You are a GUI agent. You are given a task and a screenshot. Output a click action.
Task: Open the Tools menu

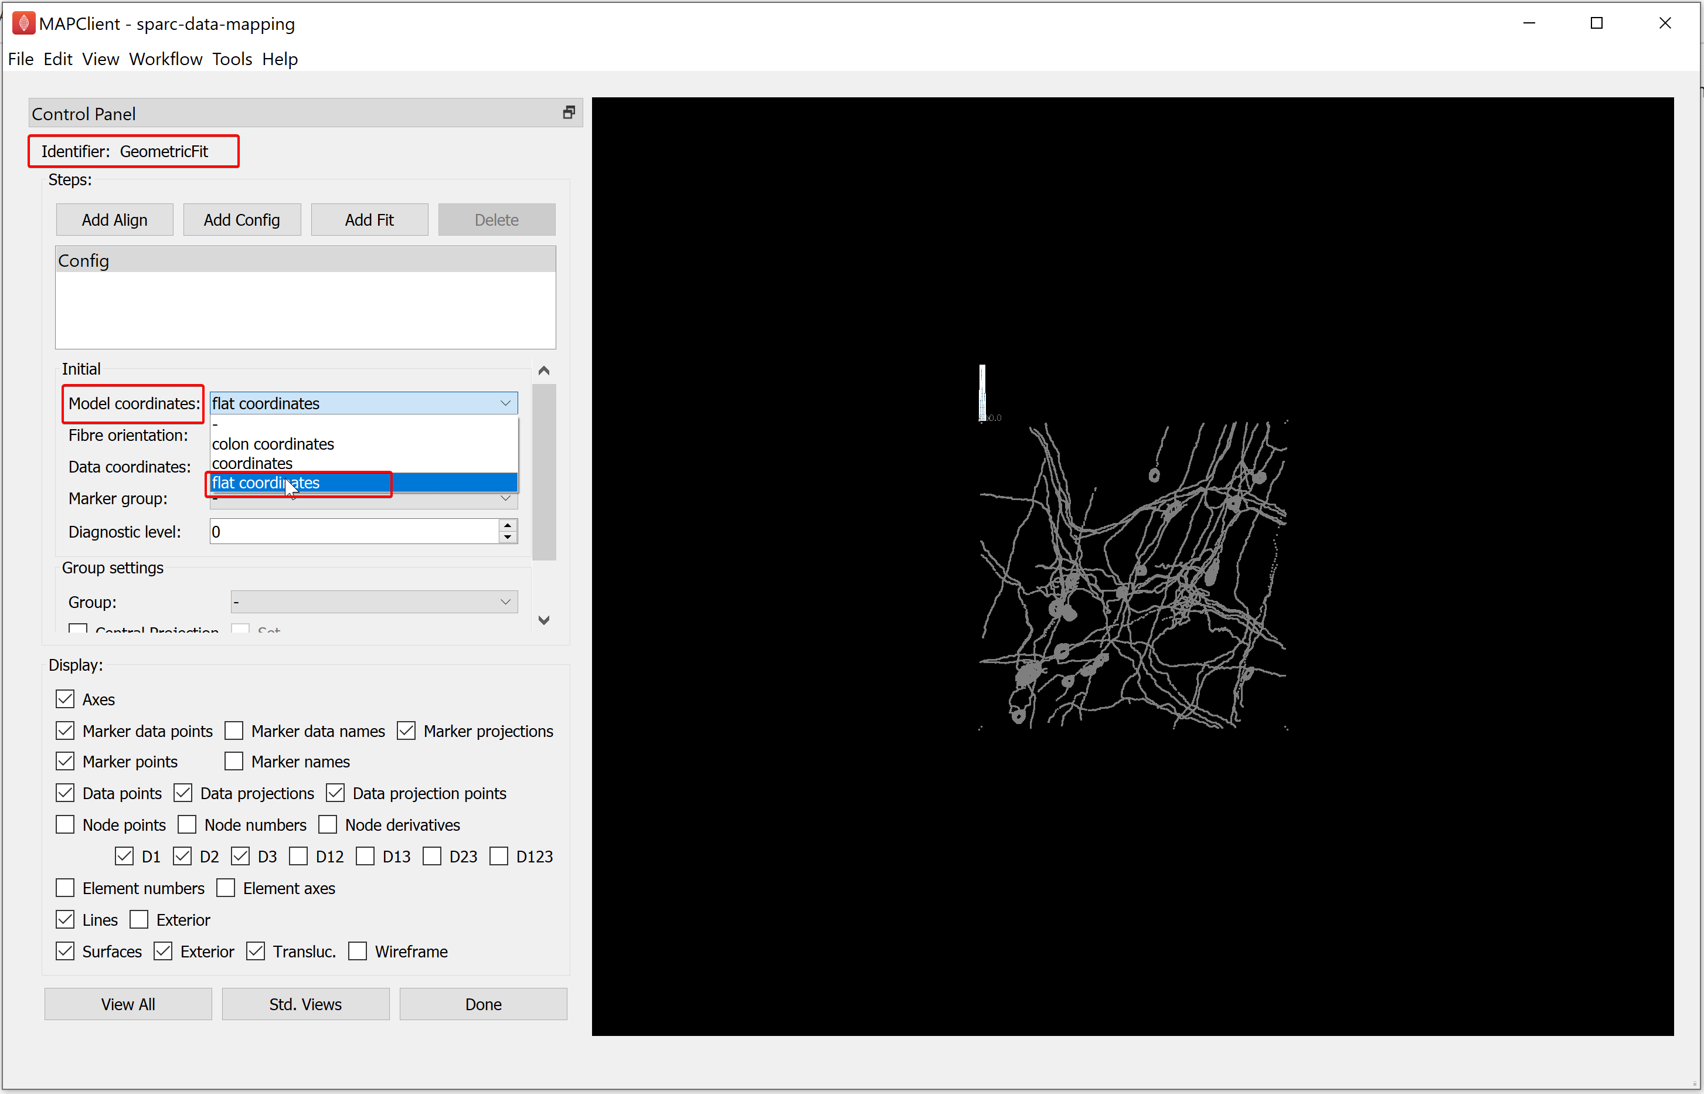pyautogui.click(x=231, y=59)
